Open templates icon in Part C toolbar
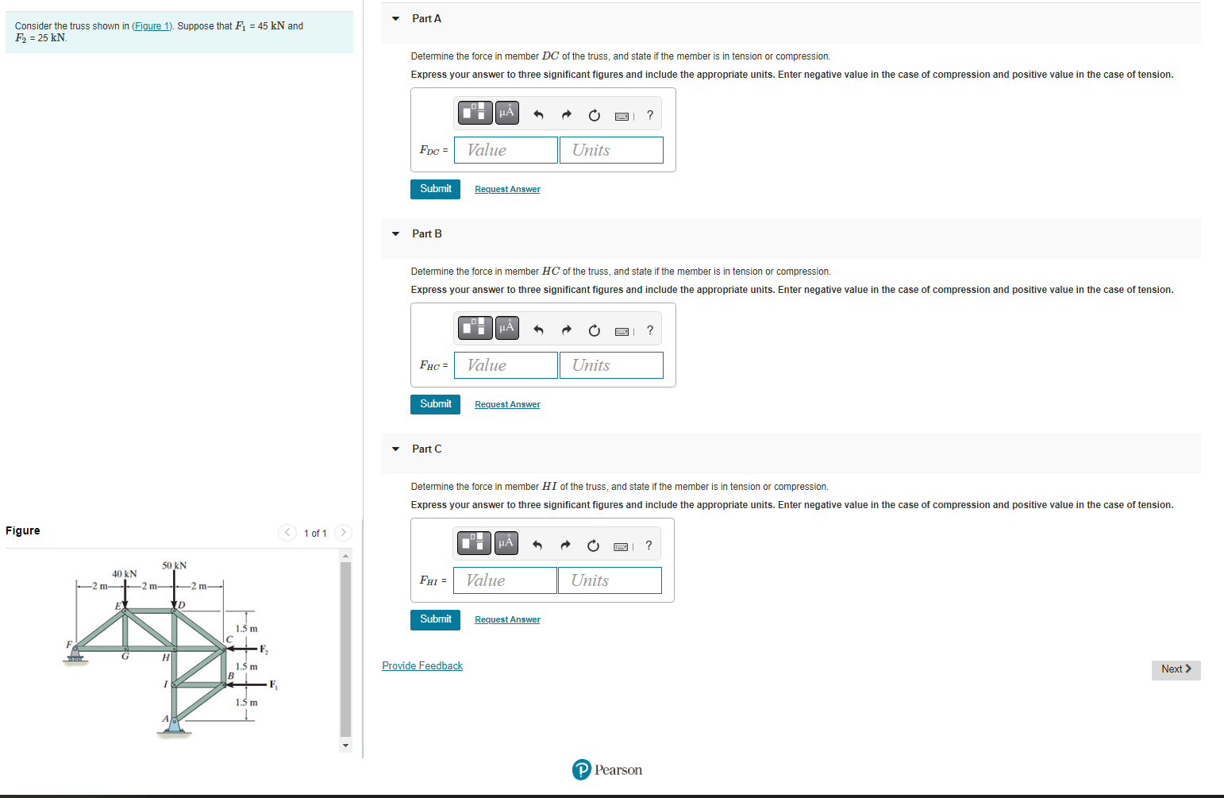1224x798 pixels. click(x=475, y=542)
